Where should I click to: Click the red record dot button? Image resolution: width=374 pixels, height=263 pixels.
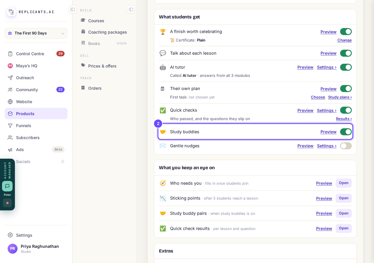pyautogui.click(x=7, y=203)
